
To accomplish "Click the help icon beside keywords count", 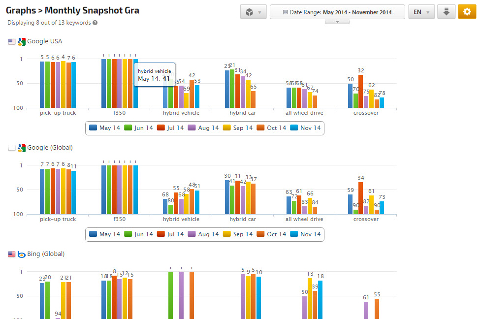I will point(95,23).
